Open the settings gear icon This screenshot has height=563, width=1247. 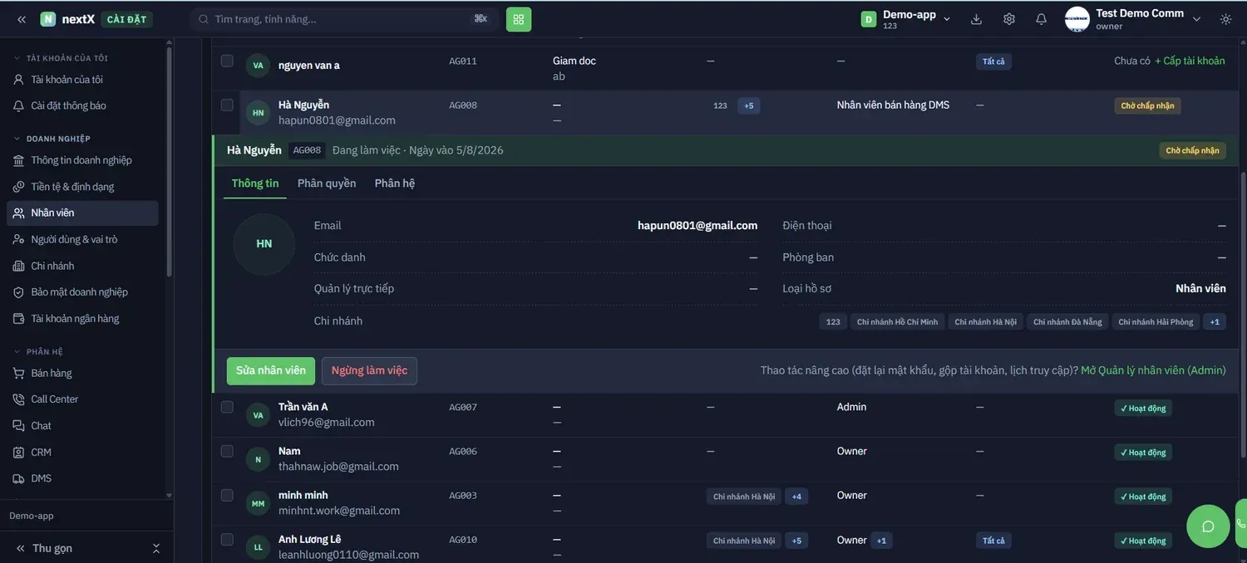click(1009, 19)
